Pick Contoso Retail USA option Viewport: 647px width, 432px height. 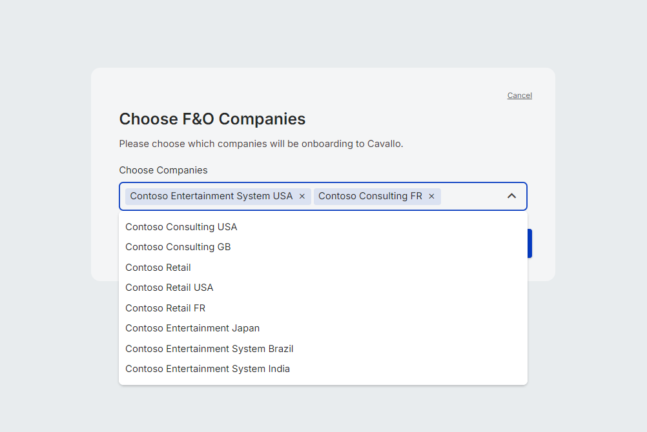[x=169, y=288]
